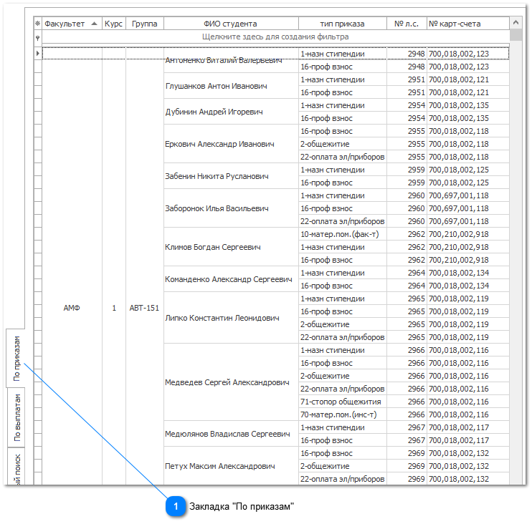Sort by № л.с. column header
Viewport: 532px width, 524px height.
coord(407,24)
